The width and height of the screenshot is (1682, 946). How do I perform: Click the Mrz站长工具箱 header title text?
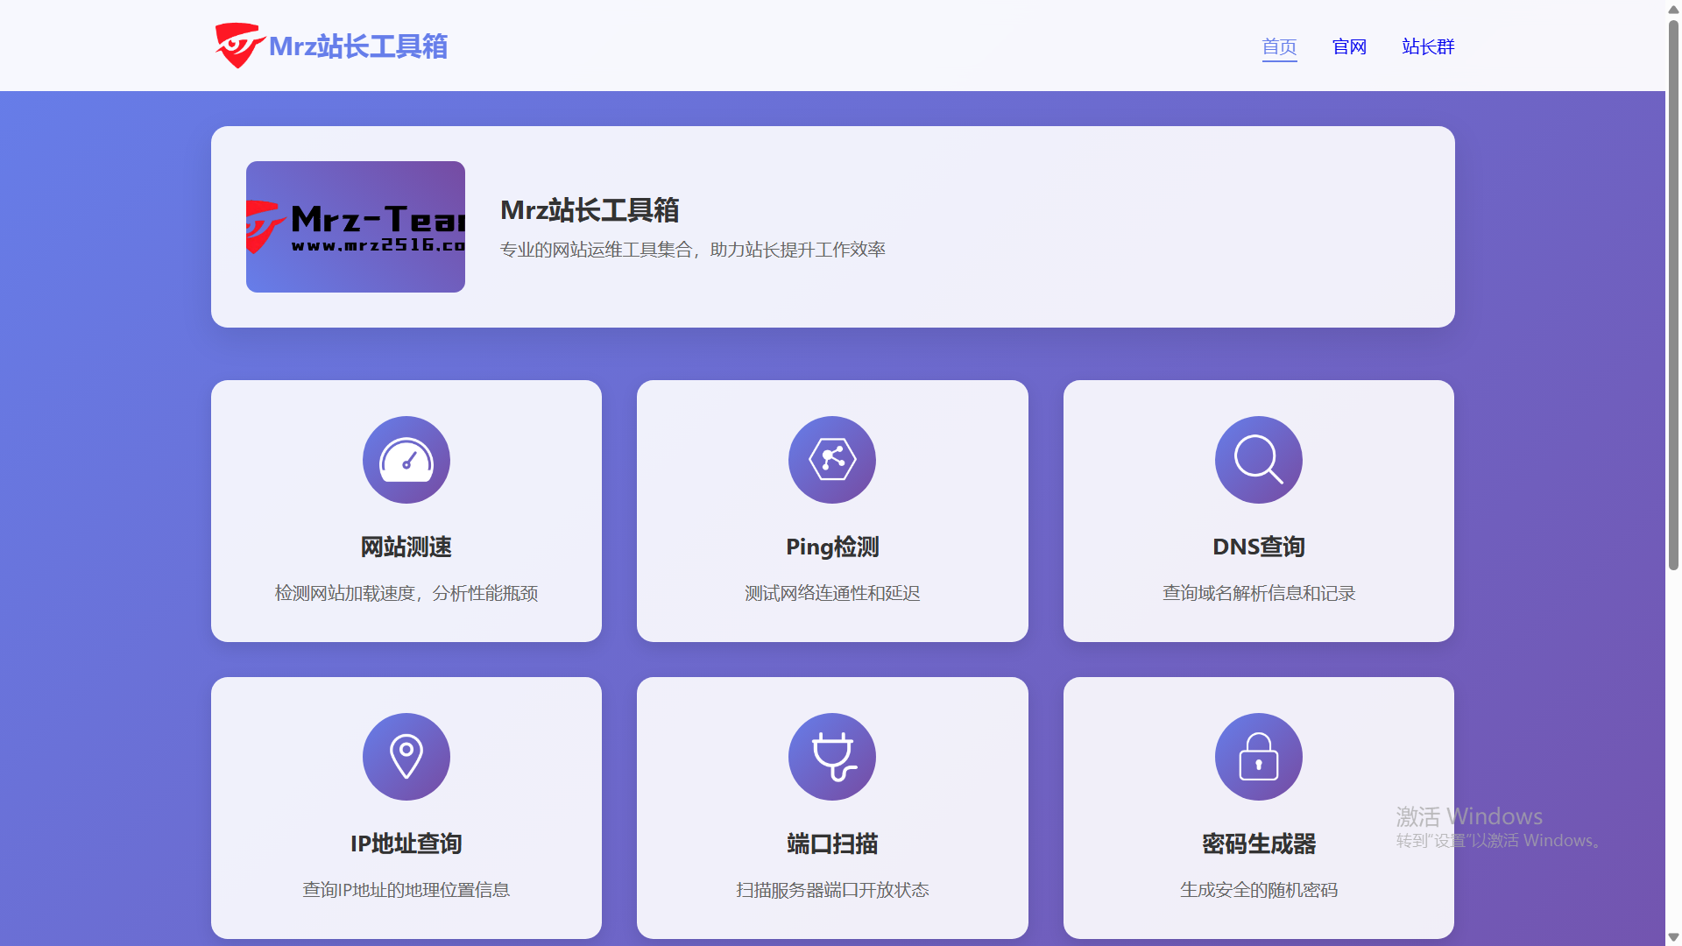[357, 46]
